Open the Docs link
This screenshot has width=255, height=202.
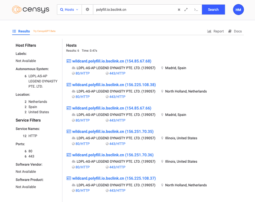point(235,31)
